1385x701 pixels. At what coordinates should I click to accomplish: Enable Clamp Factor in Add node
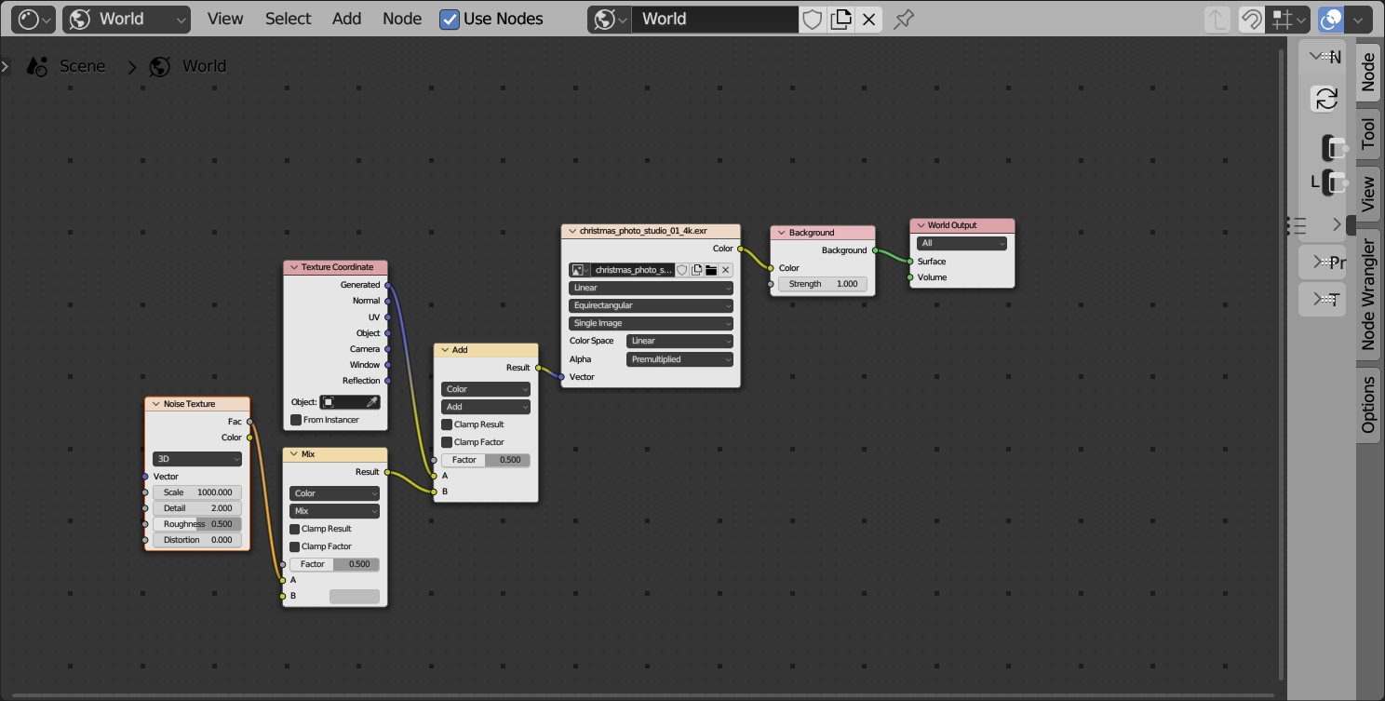(x=447, y=442)
